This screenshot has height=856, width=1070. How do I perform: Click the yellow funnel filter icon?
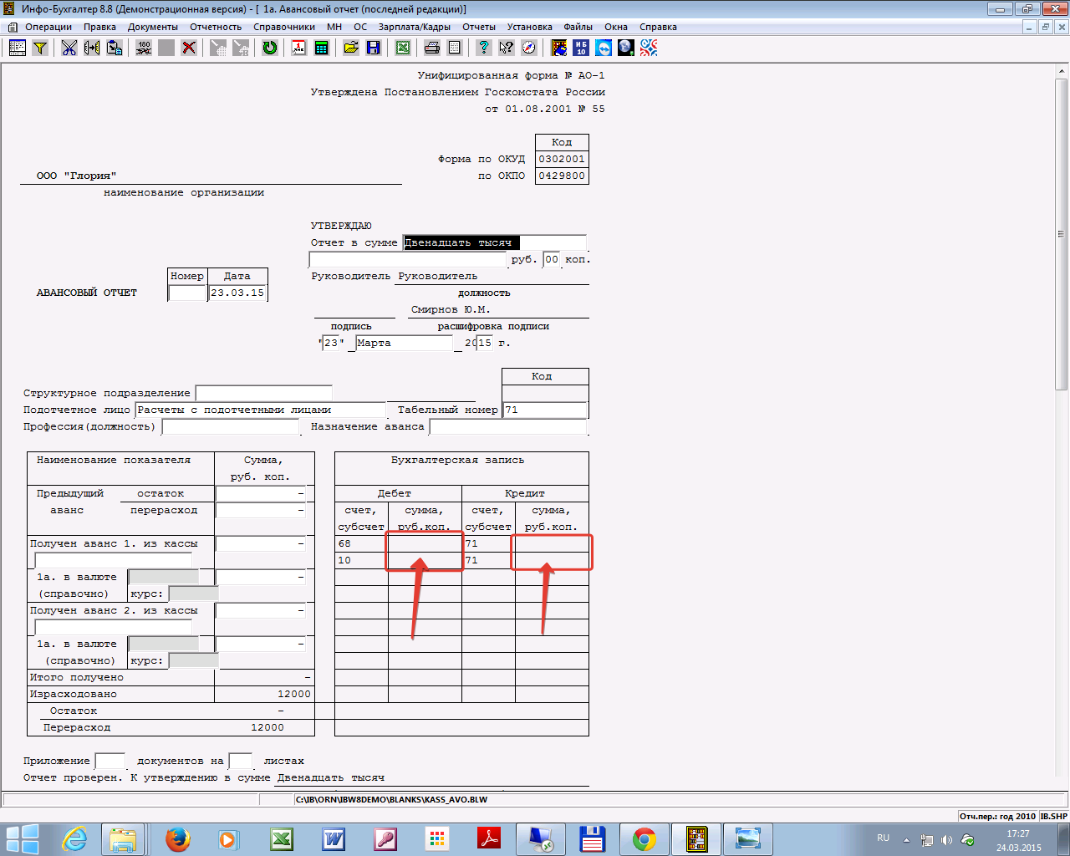tap(39, 48)
